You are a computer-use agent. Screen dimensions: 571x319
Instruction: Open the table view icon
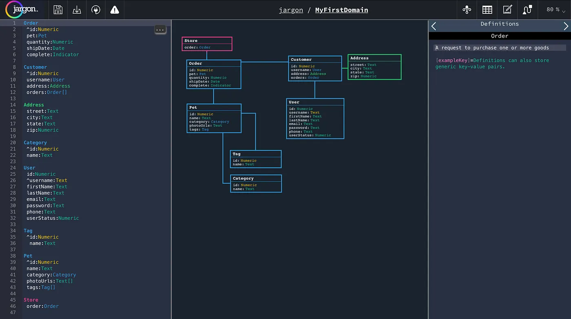coord(487,9)
